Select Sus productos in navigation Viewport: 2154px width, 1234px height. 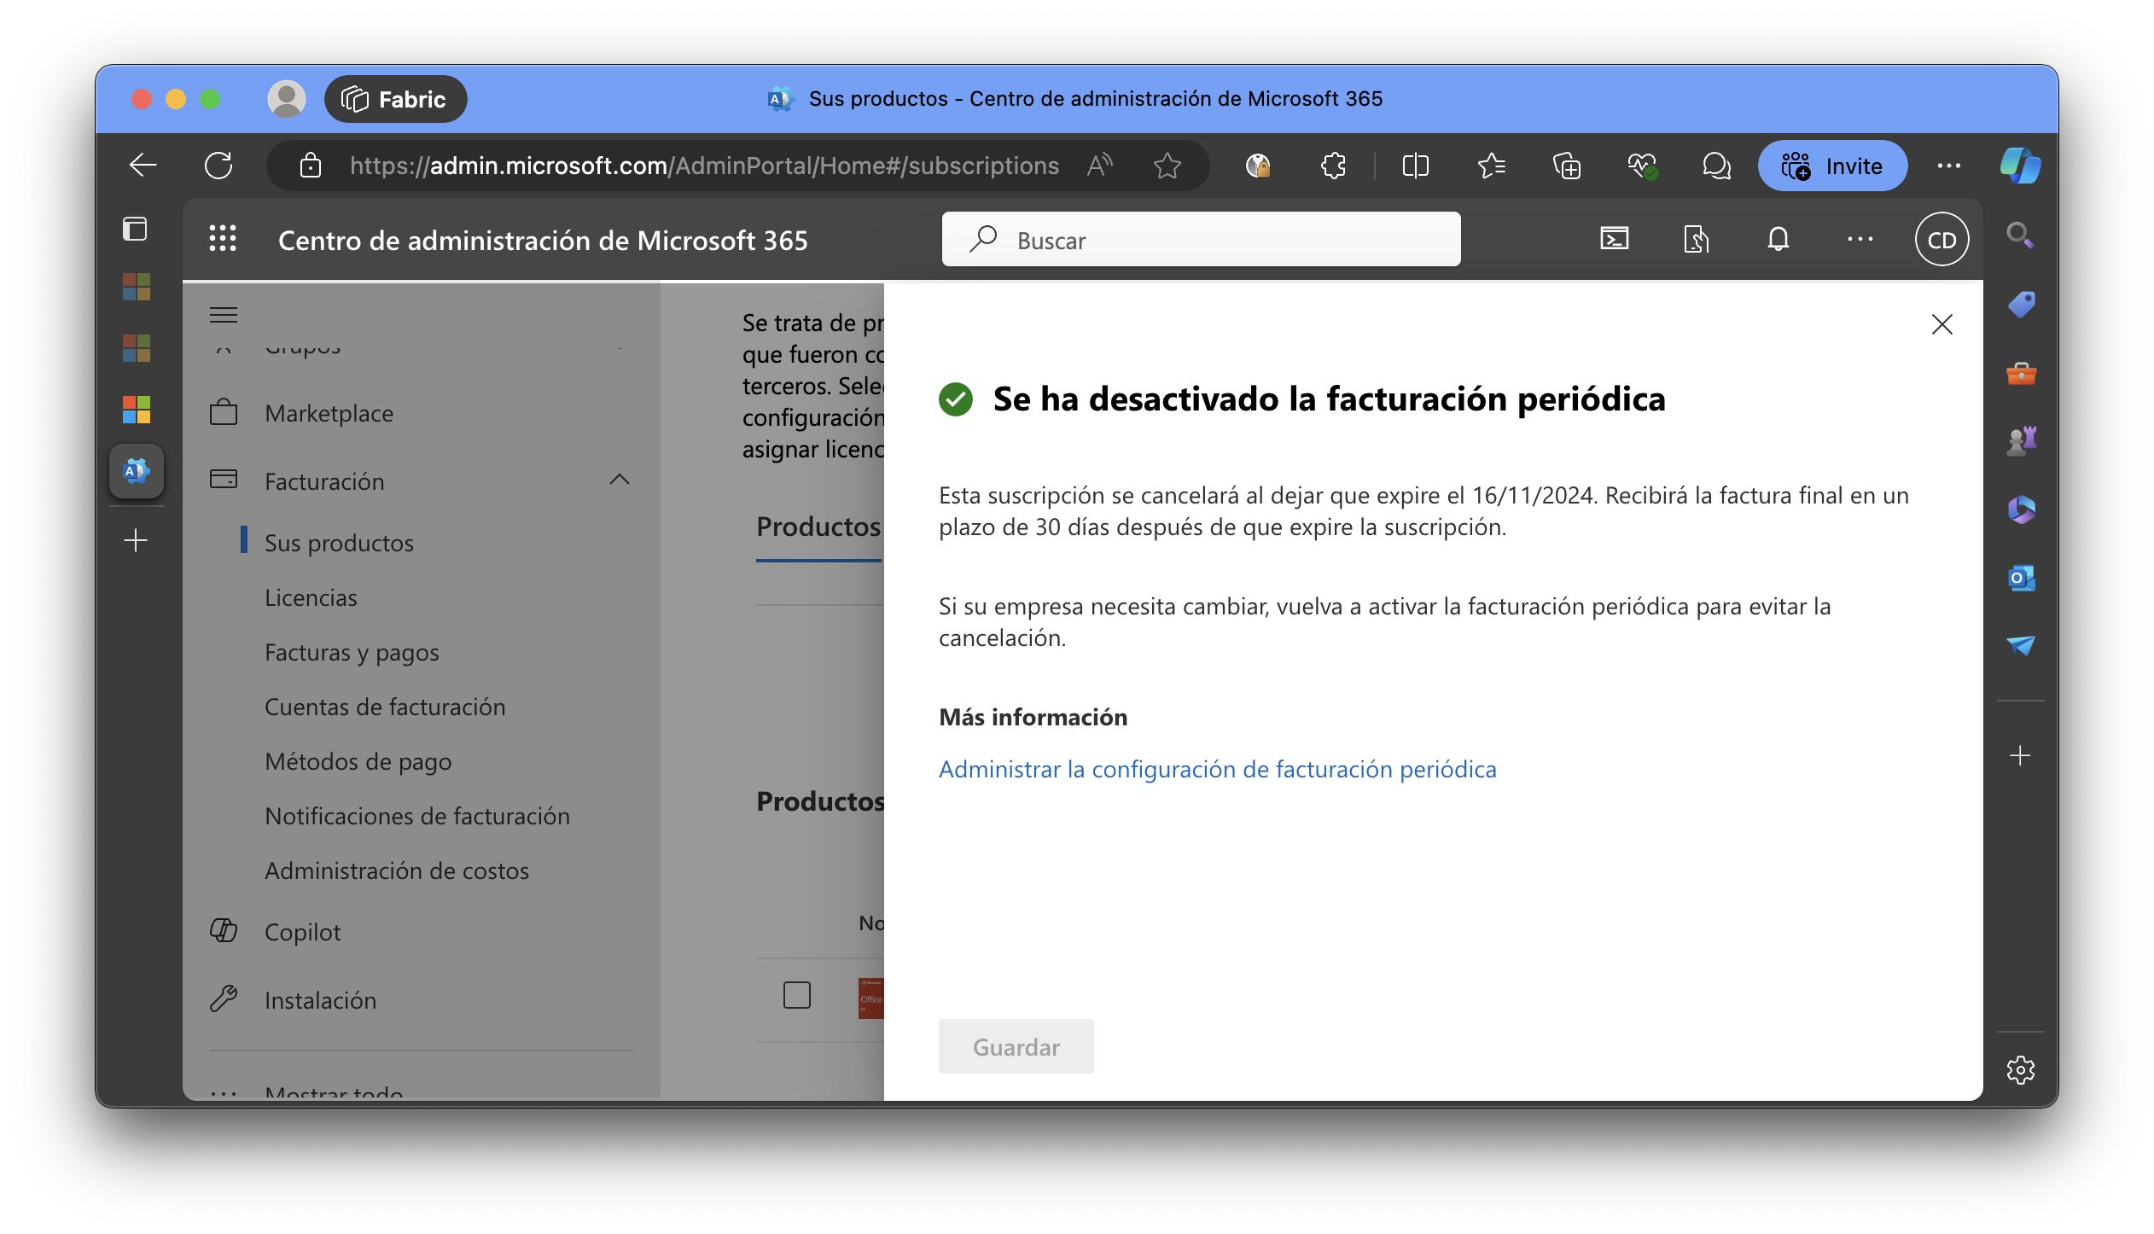coord(339,543)
